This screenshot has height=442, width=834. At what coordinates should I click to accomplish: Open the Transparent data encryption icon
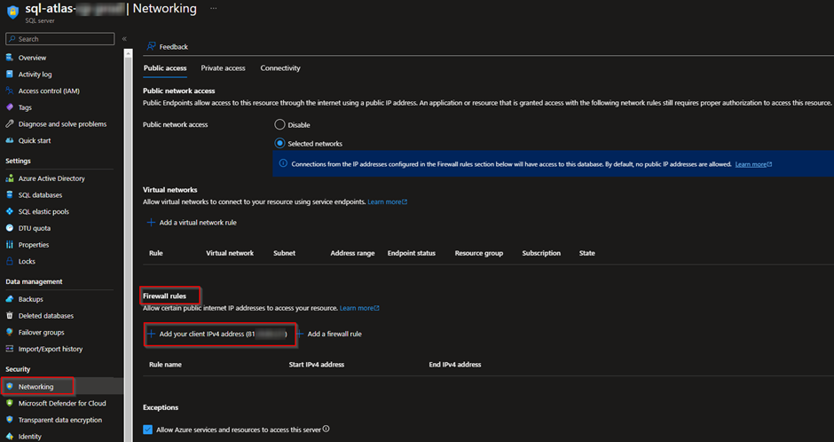pyautogui.click(x=10, y=420)
